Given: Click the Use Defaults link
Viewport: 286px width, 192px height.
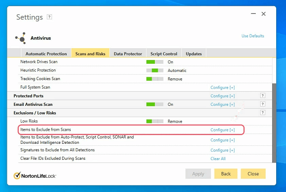Looking at the screenshot, I should (x=252, y=36).
